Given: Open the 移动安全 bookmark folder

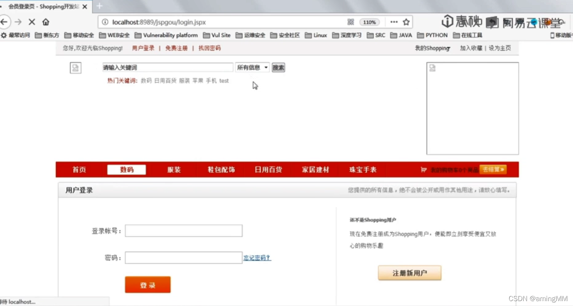Looking at the screenshot, I should [x=79, y=35].
